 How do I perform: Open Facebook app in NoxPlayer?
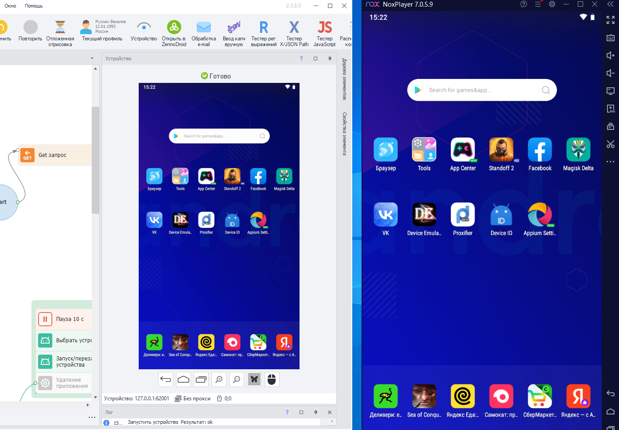coord(540,154)
